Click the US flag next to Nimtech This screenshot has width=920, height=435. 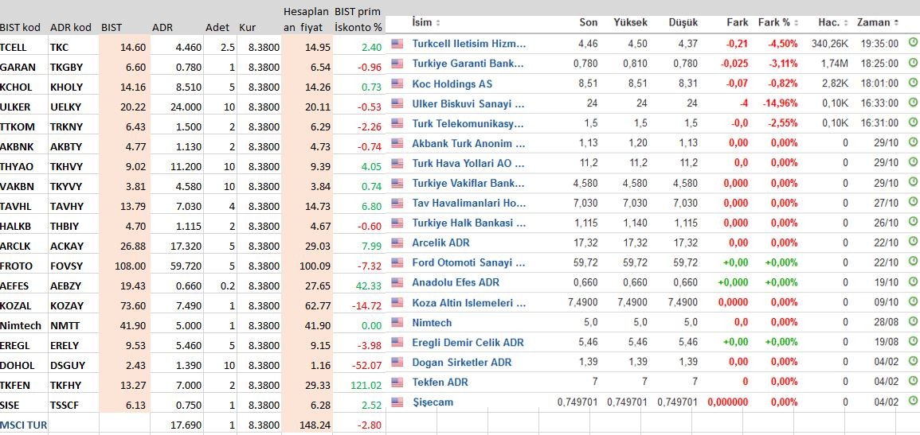point(397,322)
